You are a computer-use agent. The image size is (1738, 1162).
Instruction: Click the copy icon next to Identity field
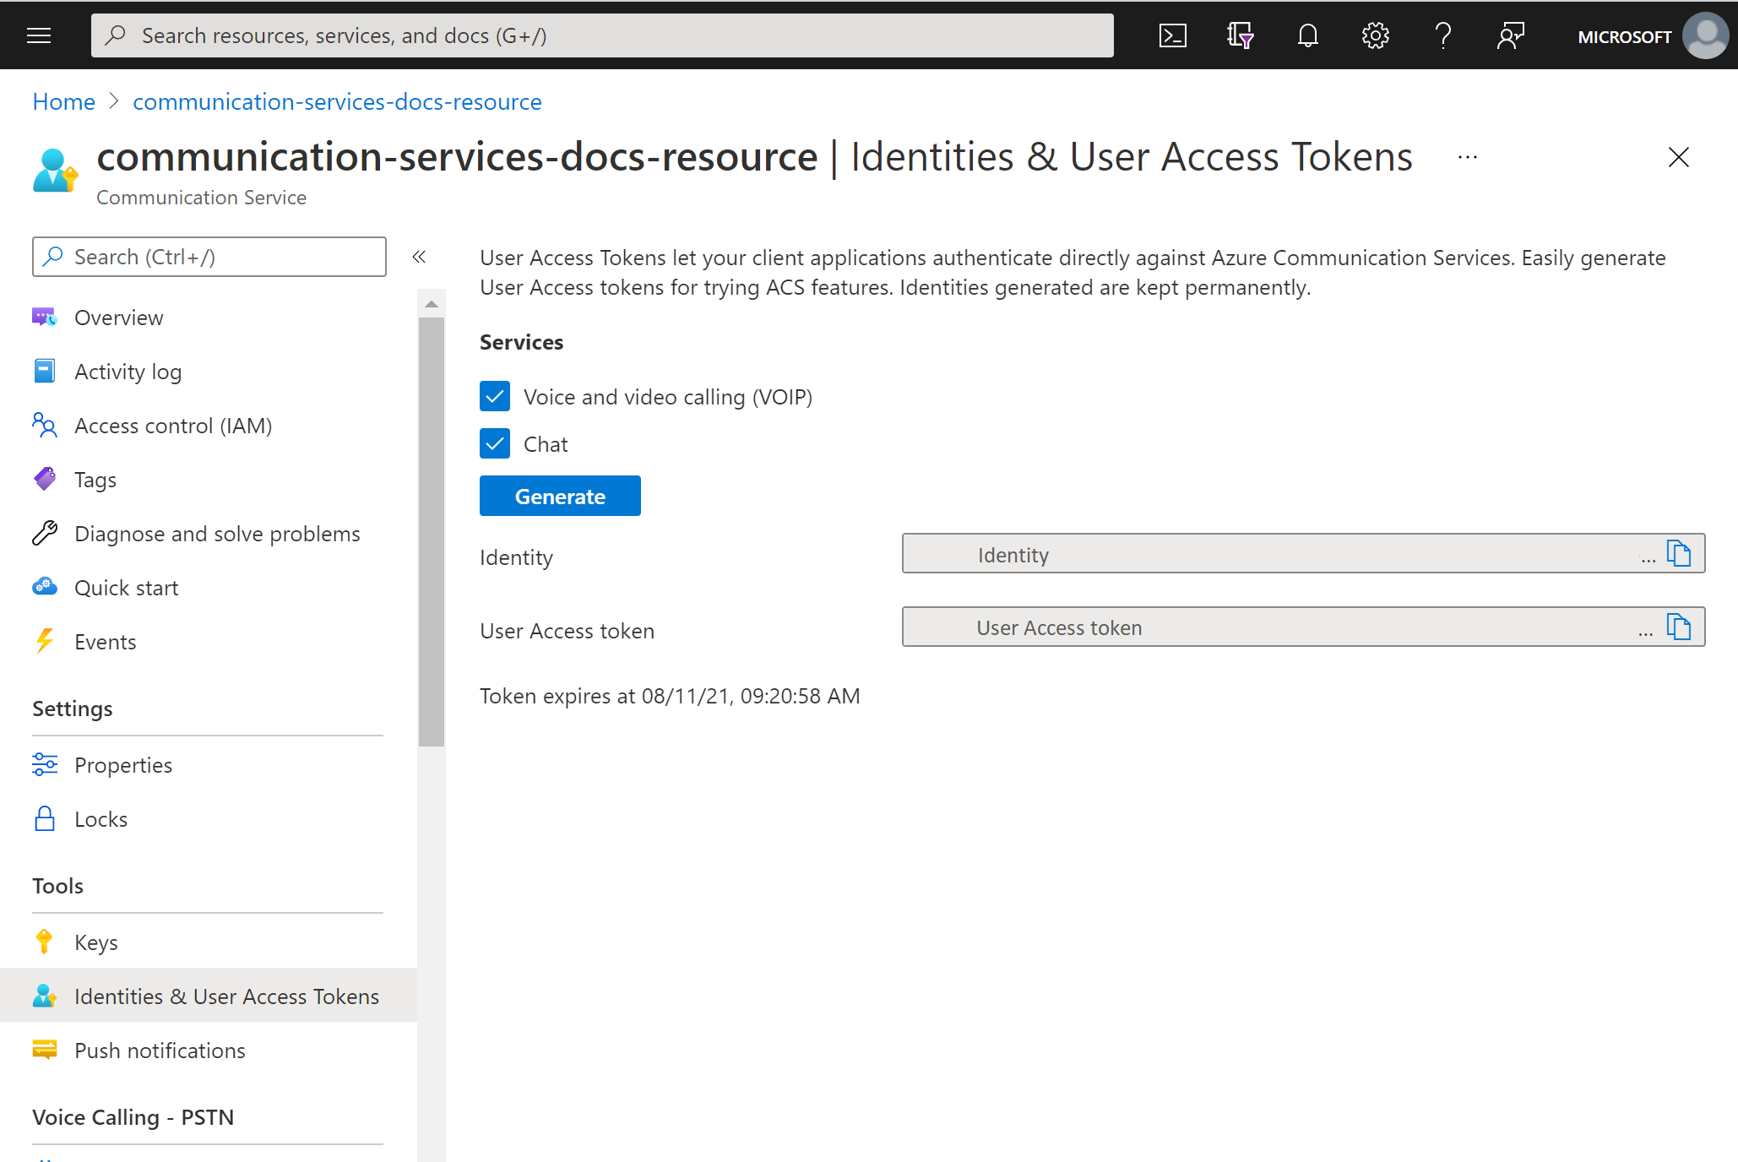pyautogui.click(x=1681, y=557)
